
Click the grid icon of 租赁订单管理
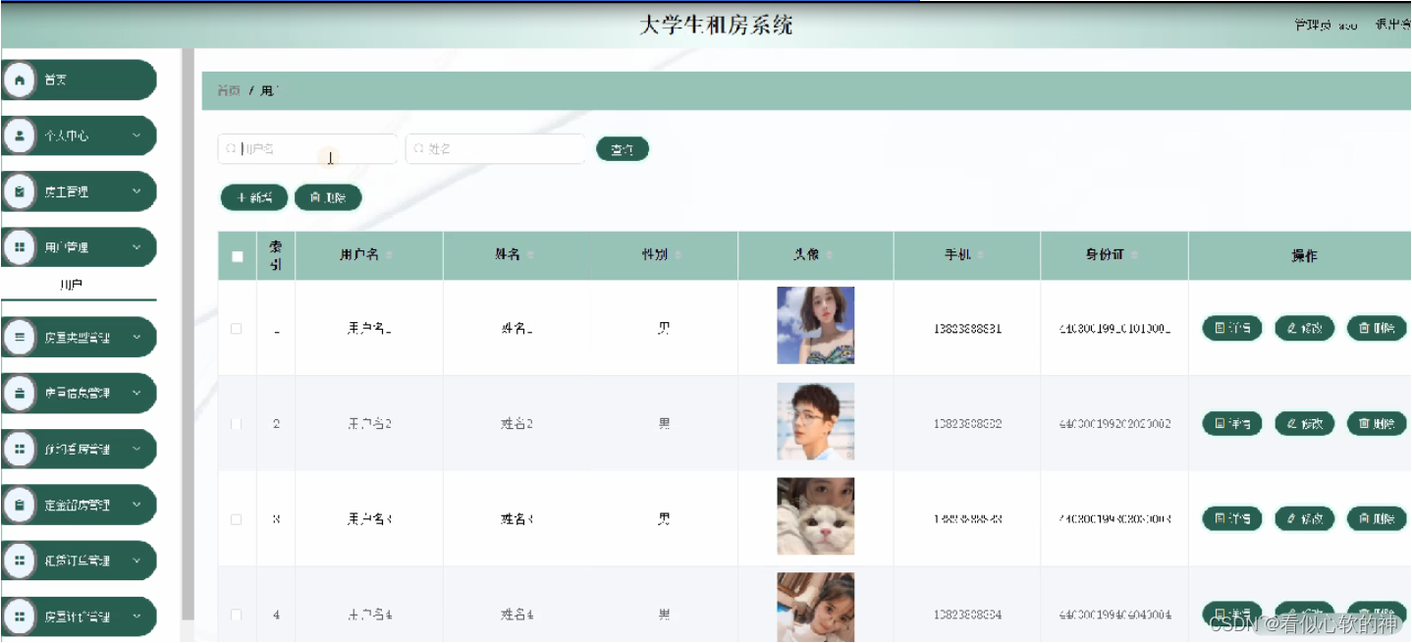point(20,561)
